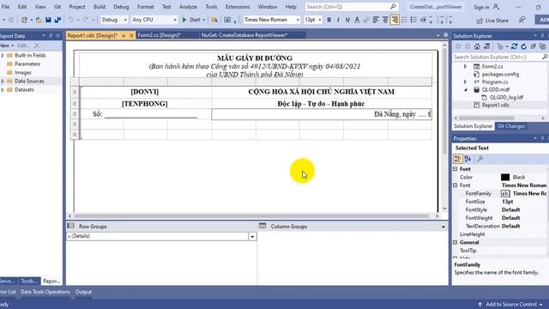Click Switch Views icon in Solution Explorer
The image size is (549, 309).
point(486,46)
